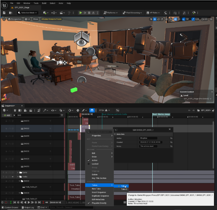This screenshot has height=210, width=217.
Task: Open the Content Drawer
Action: (x=10, y=207)
